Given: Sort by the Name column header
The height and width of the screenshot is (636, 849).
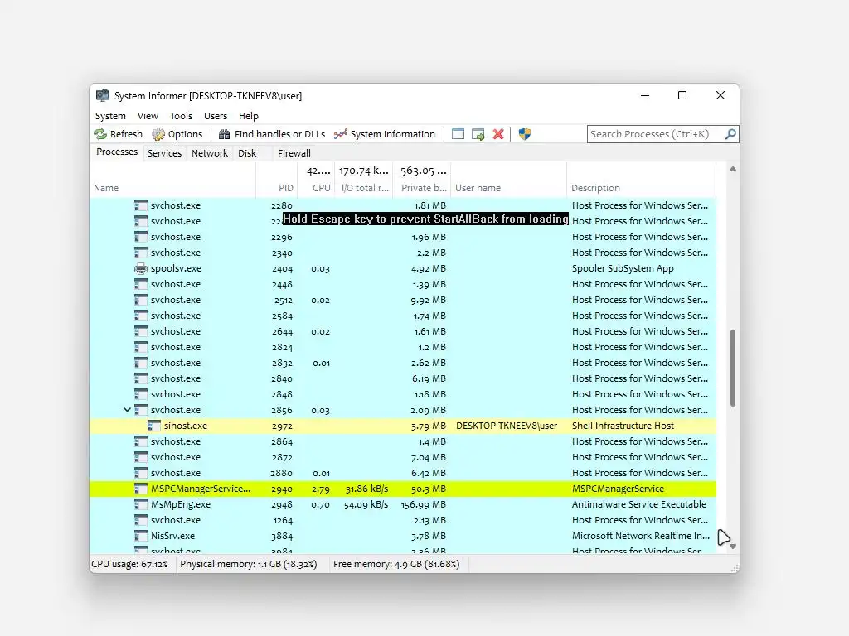Looking at the screenshot, I should click(x=172, y=188).
